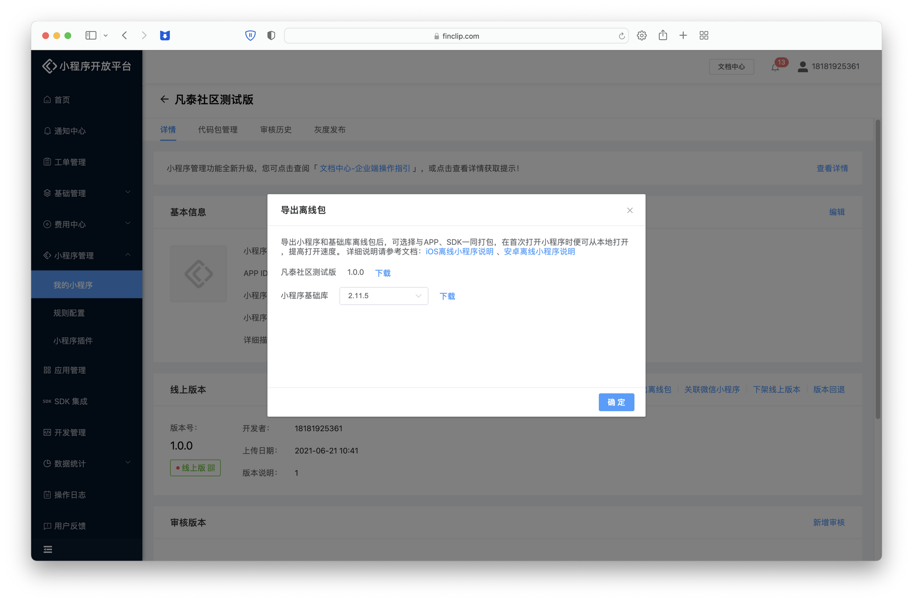Screen dimensions: 913x602
Task: Switch to the 详情 tab
Action: [168, 130]
